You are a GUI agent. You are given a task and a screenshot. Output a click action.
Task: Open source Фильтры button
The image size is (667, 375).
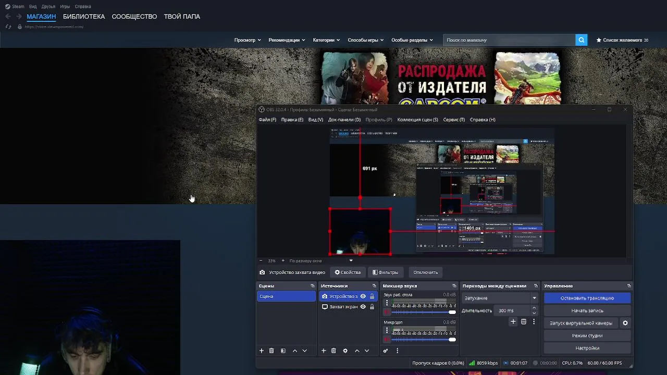point(386,272)
